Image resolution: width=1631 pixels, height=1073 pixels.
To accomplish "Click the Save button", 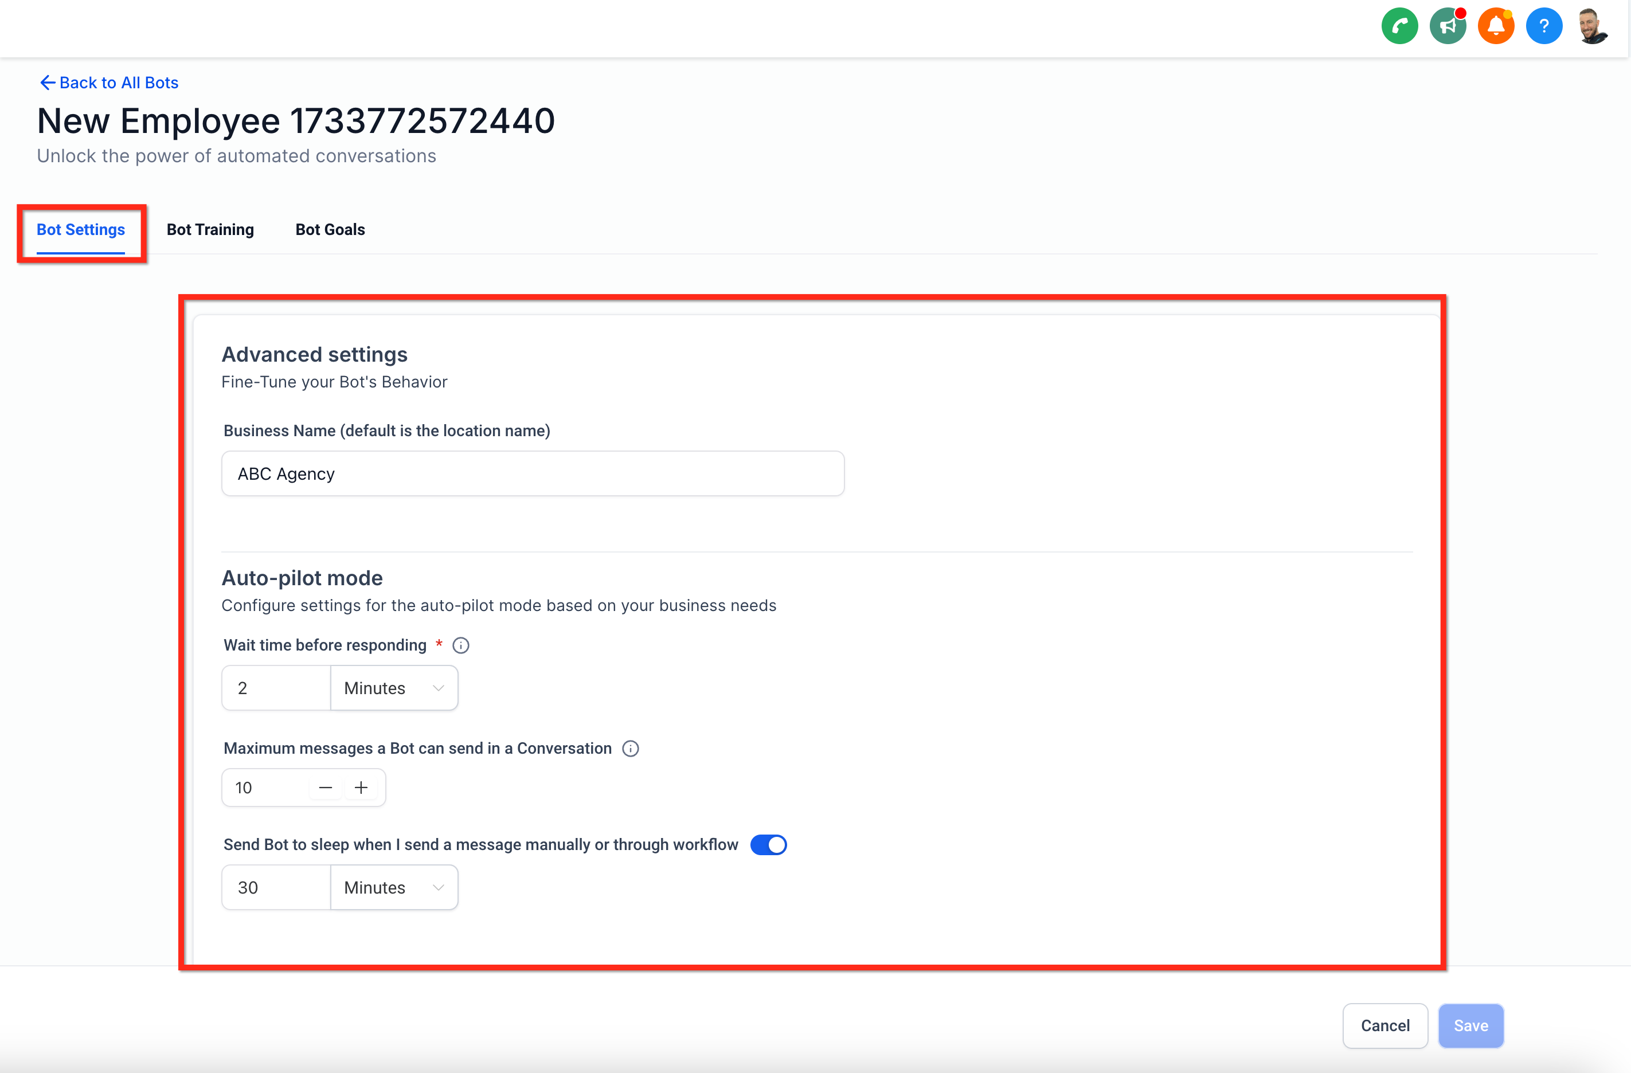I will click(x=1470, y=1026).
